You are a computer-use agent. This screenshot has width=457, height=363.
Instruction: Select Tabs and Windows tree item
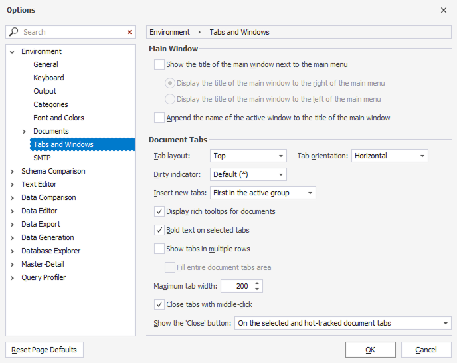pos(82,144)
